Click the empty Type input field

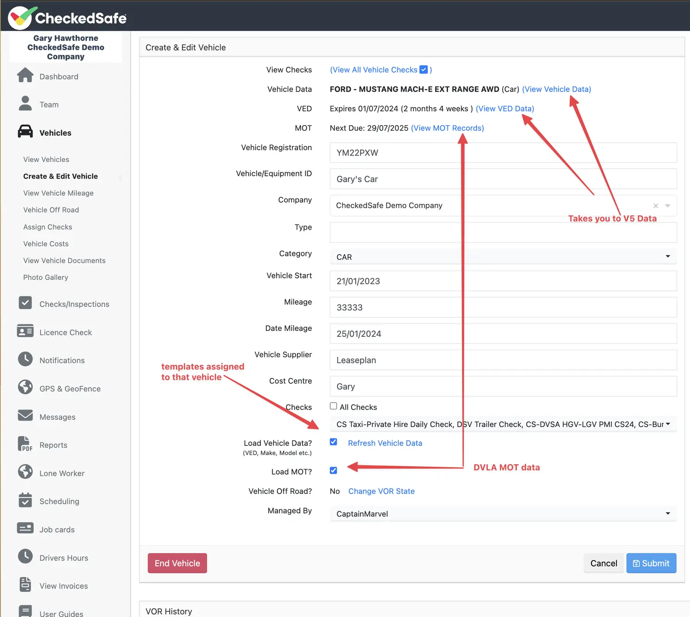(x=503, y=233)
